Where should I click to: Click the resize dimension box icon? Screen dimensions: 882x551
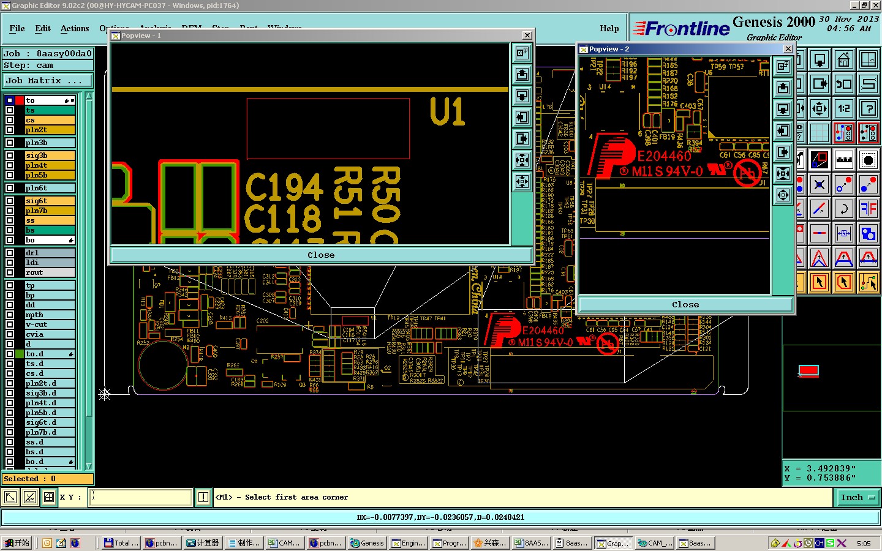(843, 233)
